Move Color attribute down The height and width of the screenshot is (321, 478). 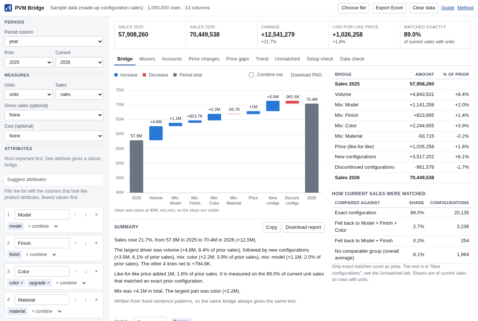click(x=86, y=271)
